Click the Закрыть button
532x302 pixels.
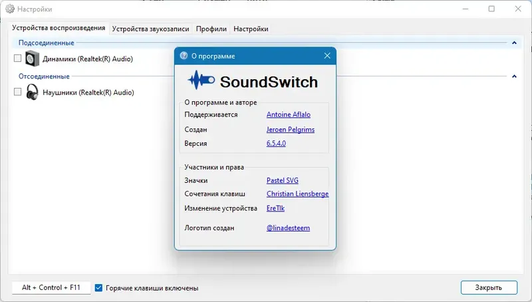[489, 288]
